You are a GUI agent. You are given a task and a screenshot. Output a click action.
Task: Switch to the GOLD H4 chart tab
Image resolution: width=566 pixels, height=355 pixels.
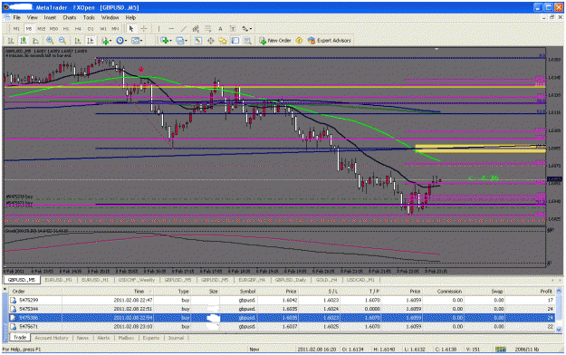click(326, 280)
